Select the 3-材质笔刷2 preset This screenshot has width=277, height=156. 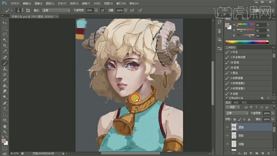(248, 83)
